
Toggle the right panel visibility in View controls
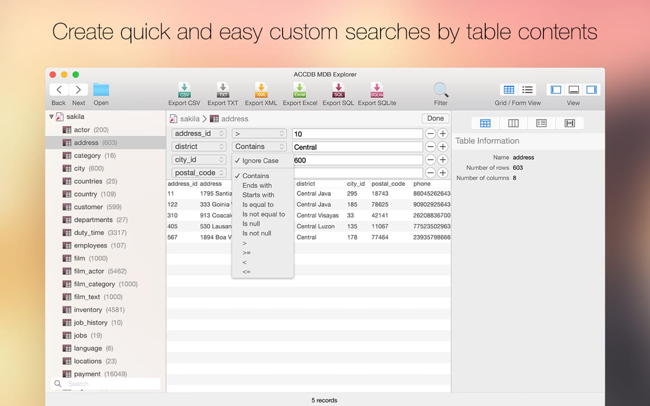point(591,89)
